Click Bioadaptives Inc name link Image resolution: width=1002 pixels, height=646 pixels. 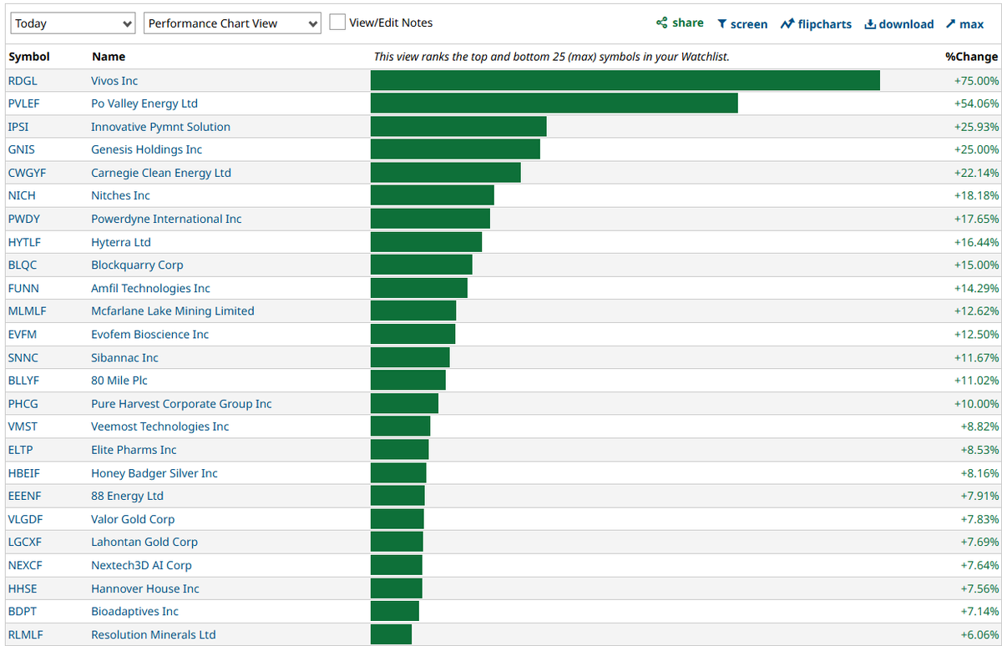click(134, 611)
